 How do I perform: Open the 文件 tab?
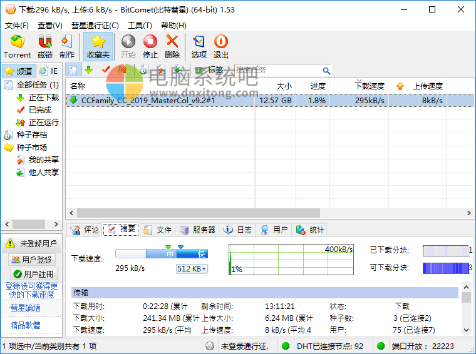coord(158,230)
